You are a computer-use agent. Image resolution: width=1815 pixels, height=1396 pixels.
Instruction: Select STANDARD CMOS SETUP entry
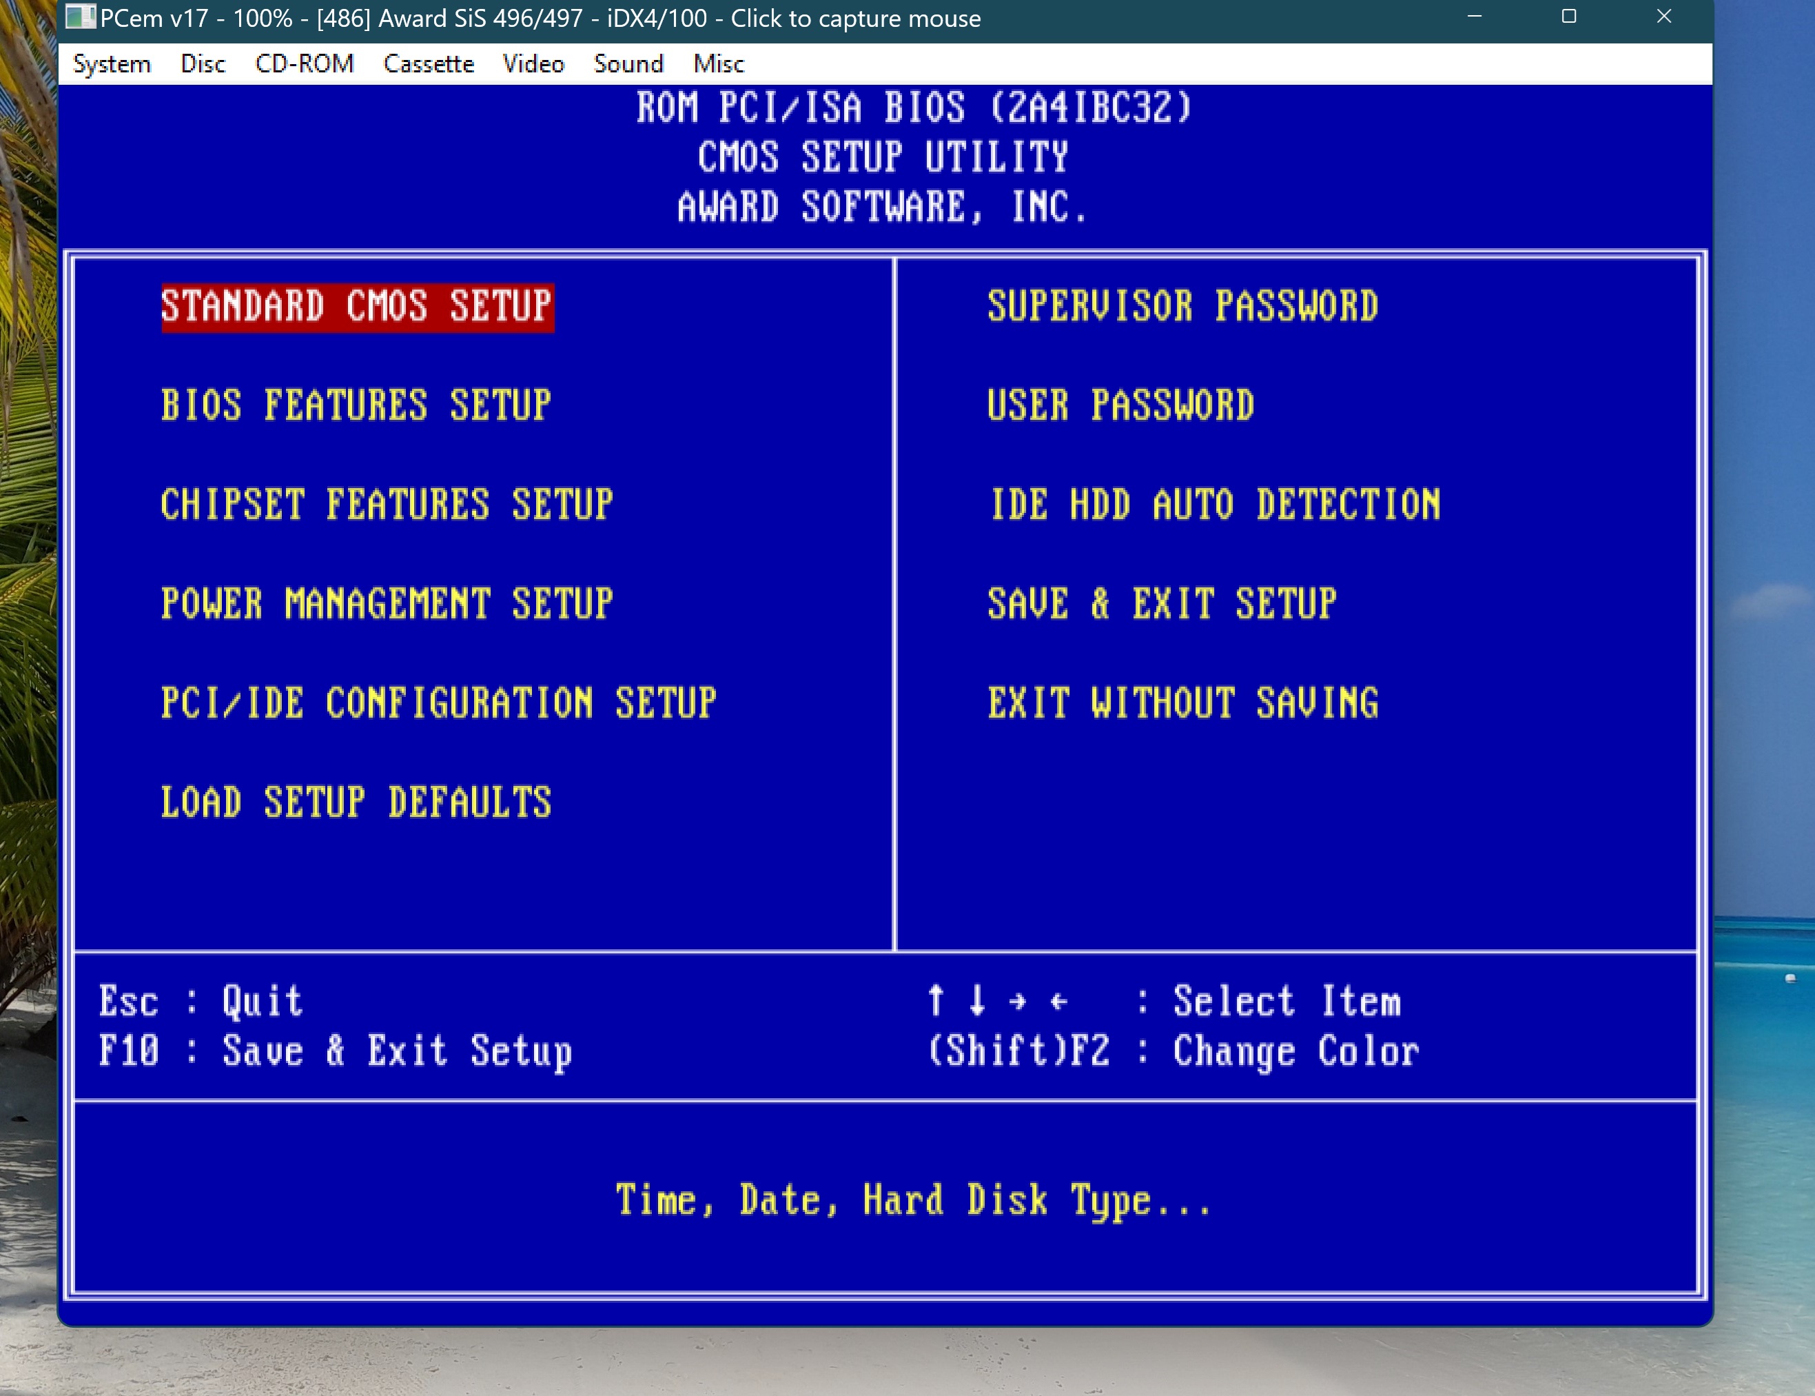point(357,307)
